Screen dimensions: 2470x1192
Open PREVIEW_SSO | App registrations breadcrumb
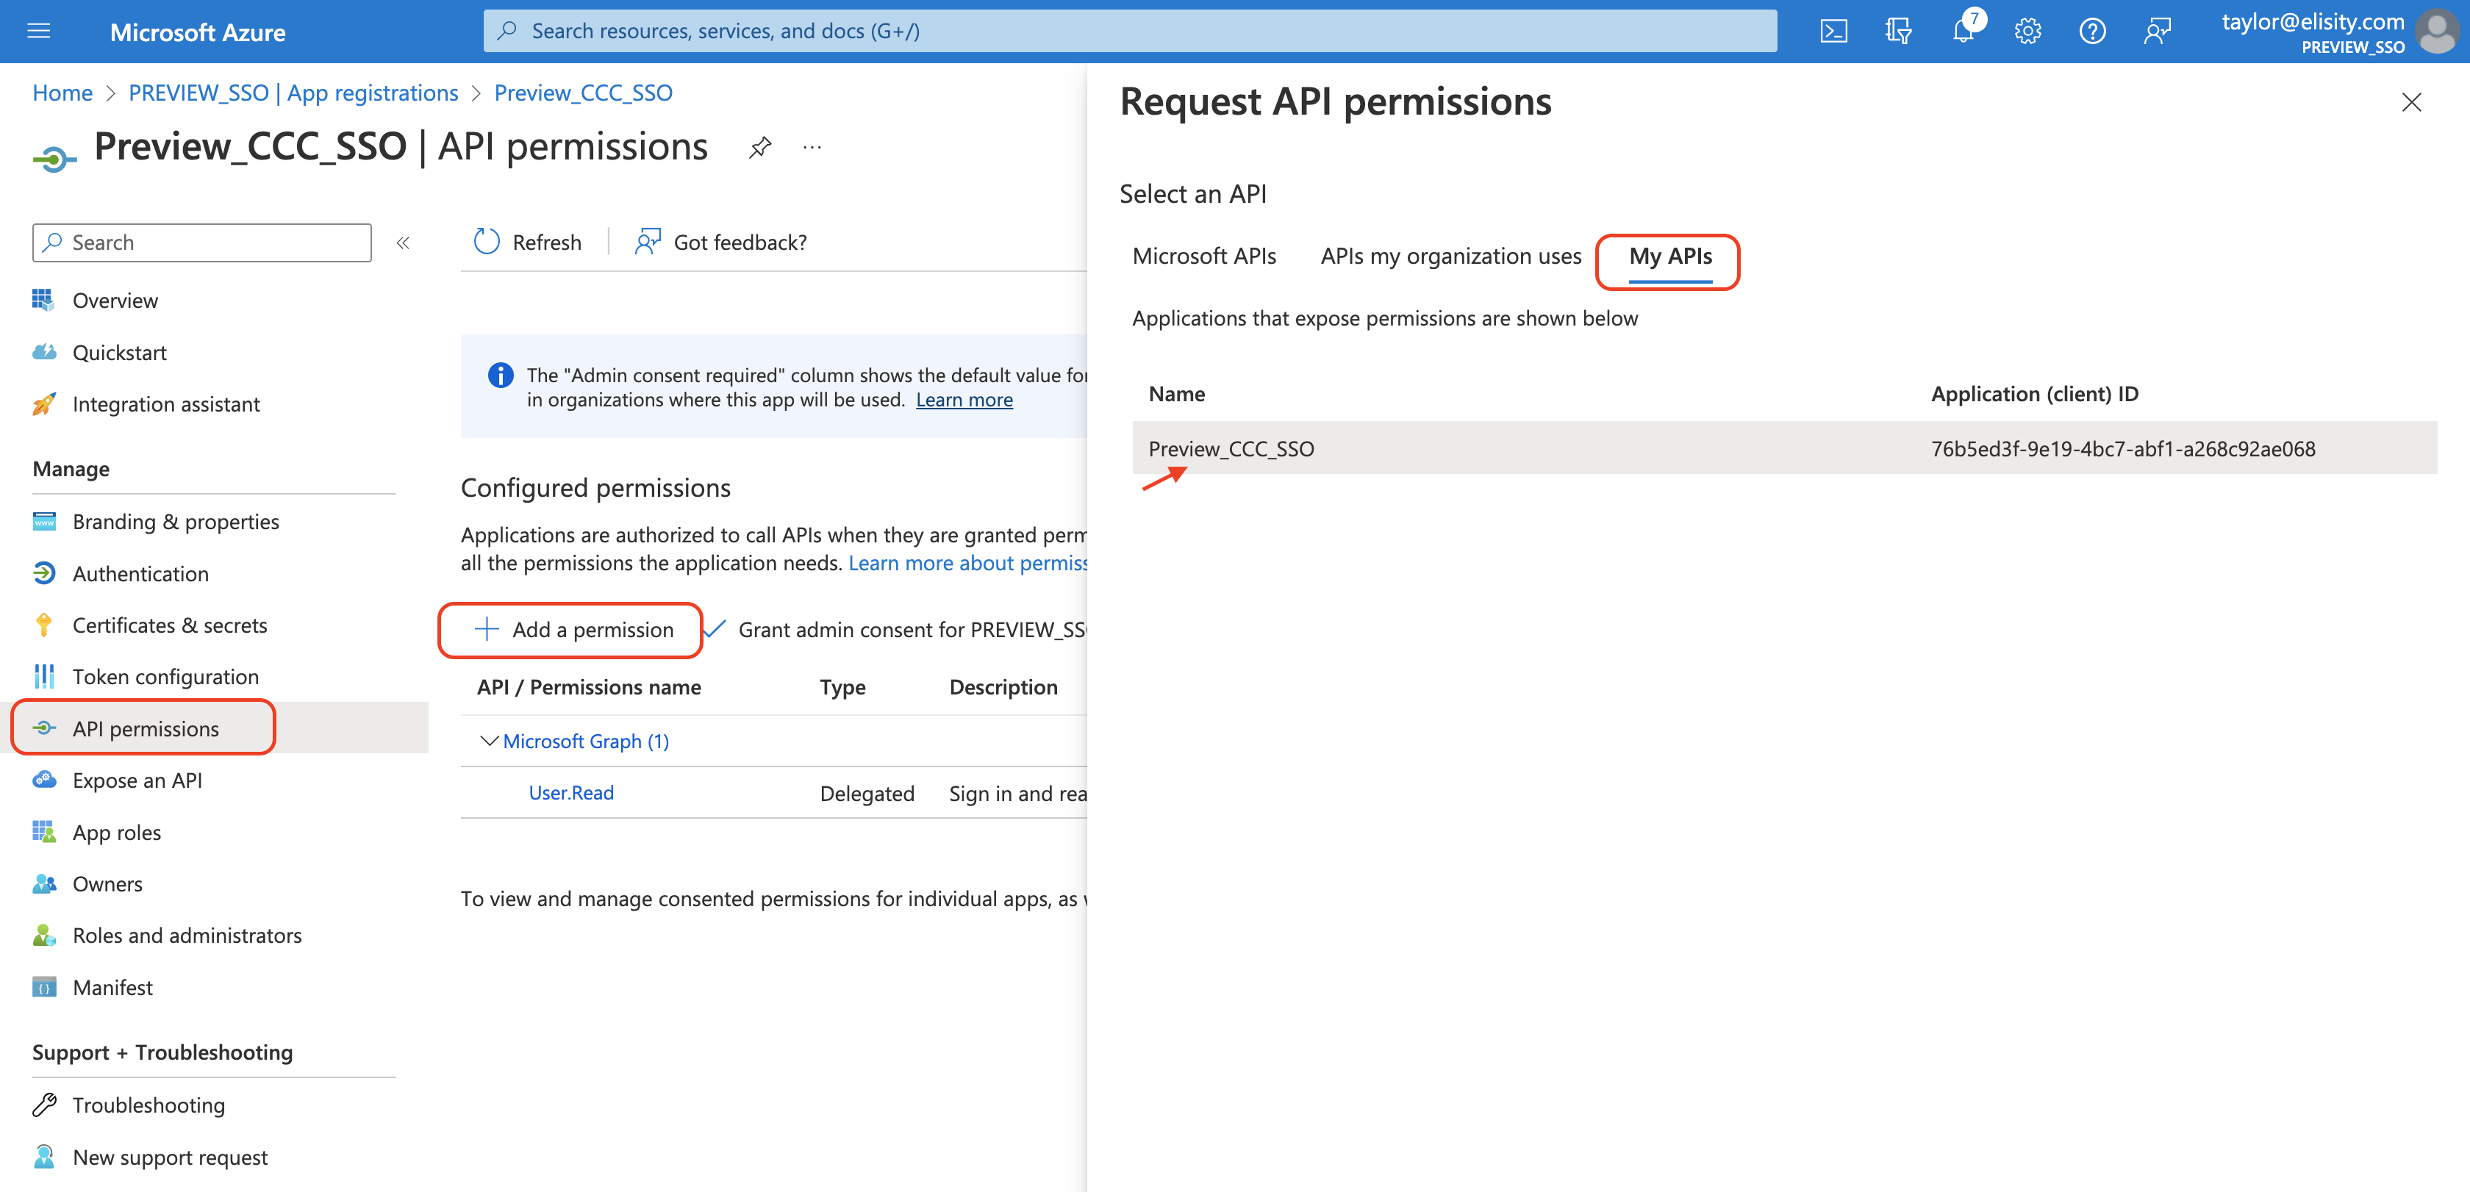[x=293, y=93]
